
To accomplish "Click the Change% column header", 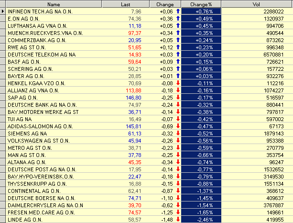I will (201, 4).
